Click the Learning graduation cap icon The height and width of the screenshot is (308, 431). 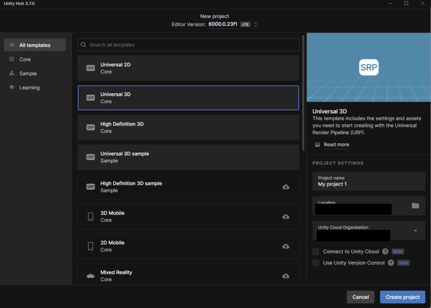12,87
